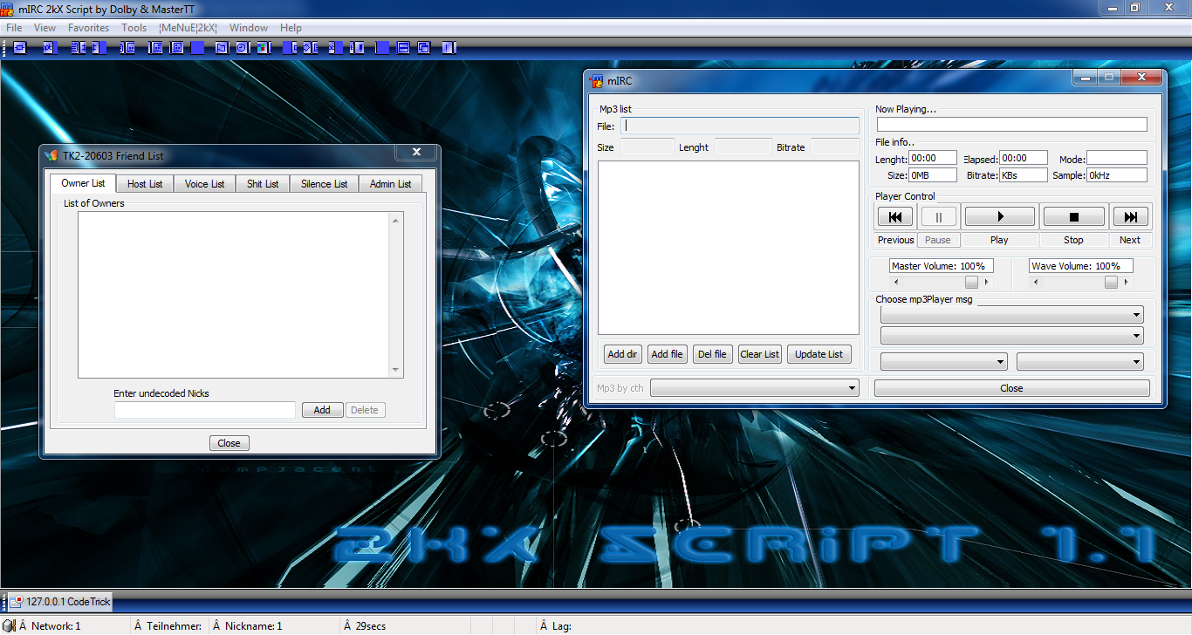The height and width of the screenshot is (635, 1192).
Task: Open the Help menu
Action: [x=291, y=28]
